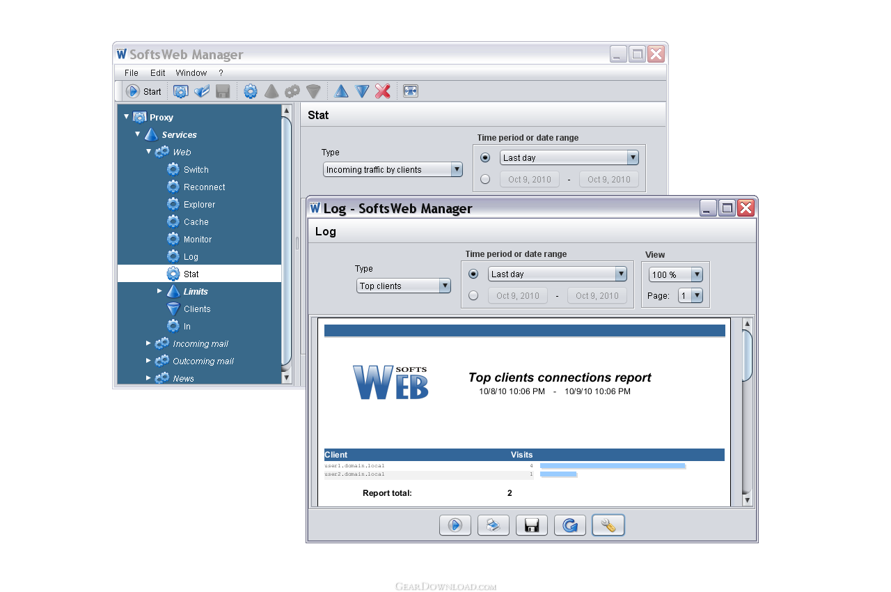Click user1.domain.local row in report
This screenshot has height=592, width=891.
point(429,466)
